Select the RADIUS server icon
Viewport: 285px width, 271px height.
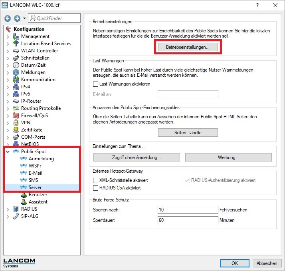pyautogui.click(x=16, y=209)
